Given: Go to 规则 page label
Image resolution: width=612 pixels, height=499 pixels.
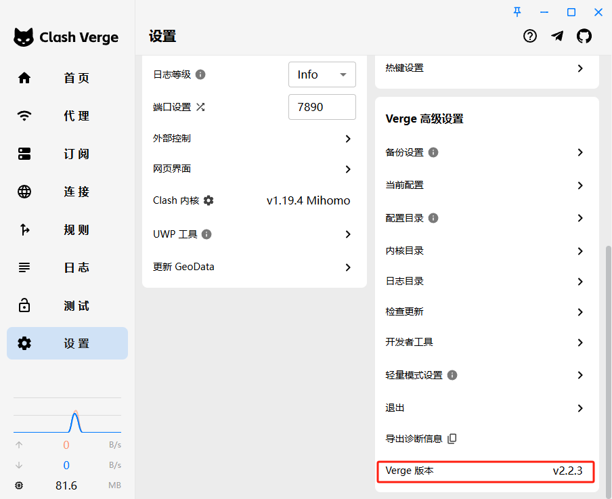Looking at the screenshot, I should pyautogui.click(x=76, y=230).
